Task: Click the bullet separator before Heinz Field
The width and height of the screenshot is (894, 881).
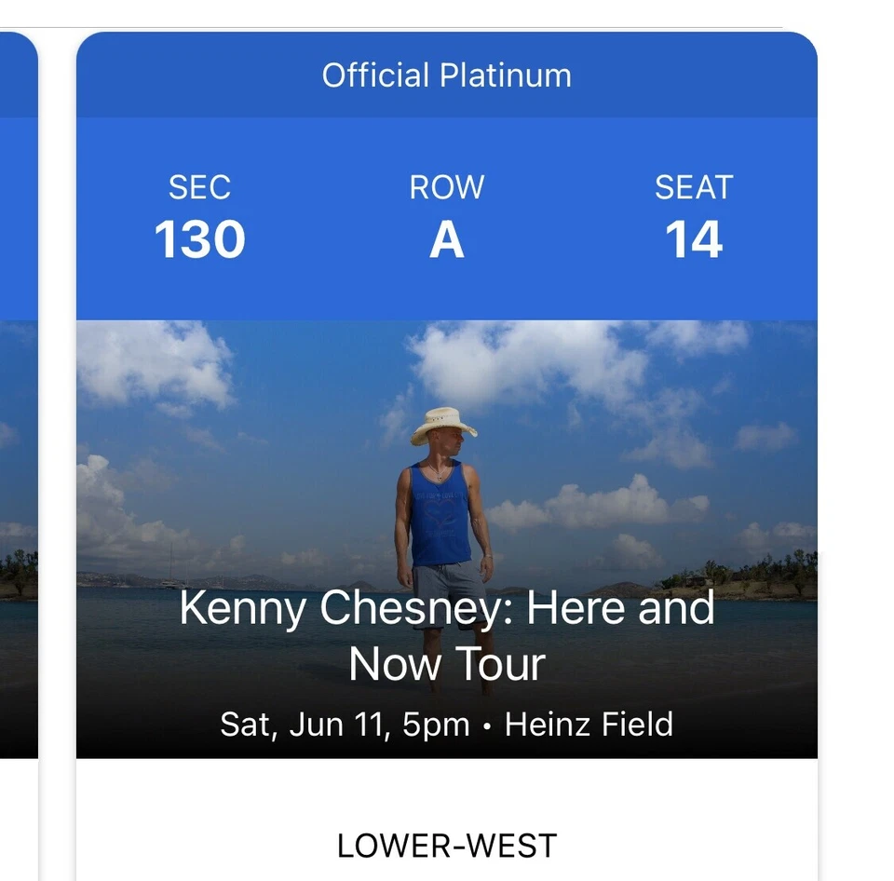Action: (x=487, y=725)
